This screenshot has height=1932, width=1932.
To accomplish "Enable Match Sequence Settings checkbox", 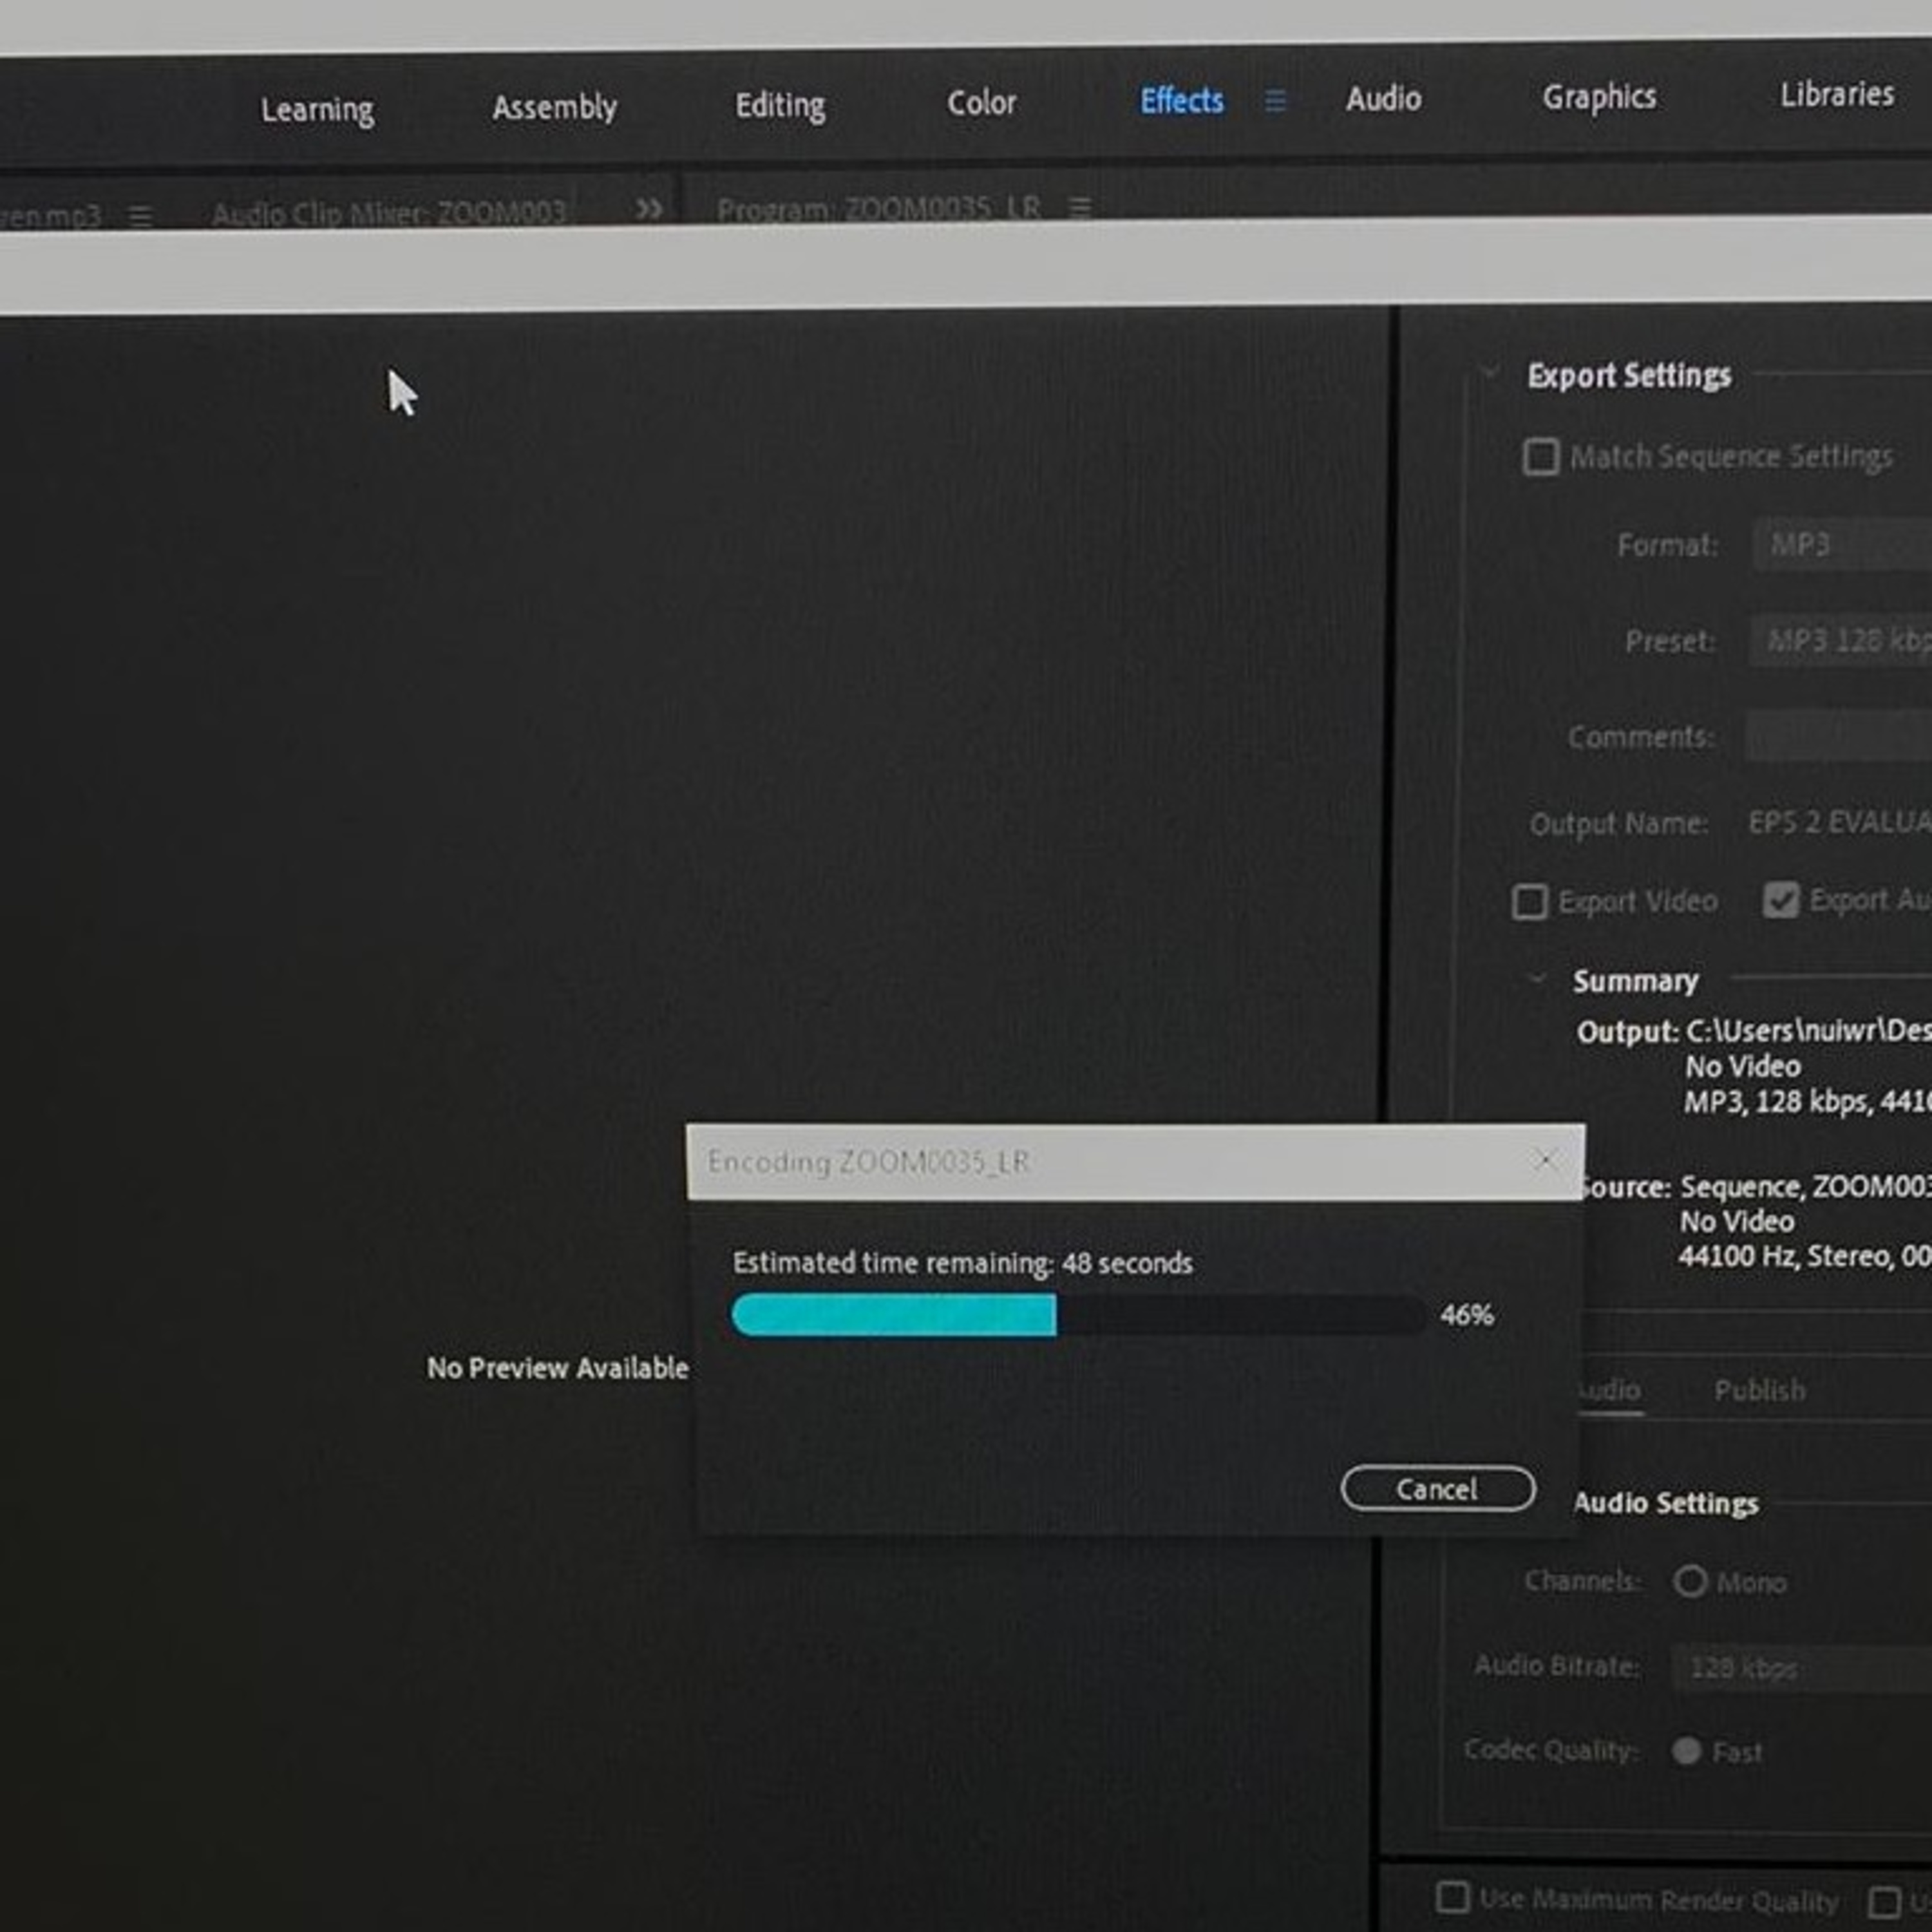I will [1540, 457].
